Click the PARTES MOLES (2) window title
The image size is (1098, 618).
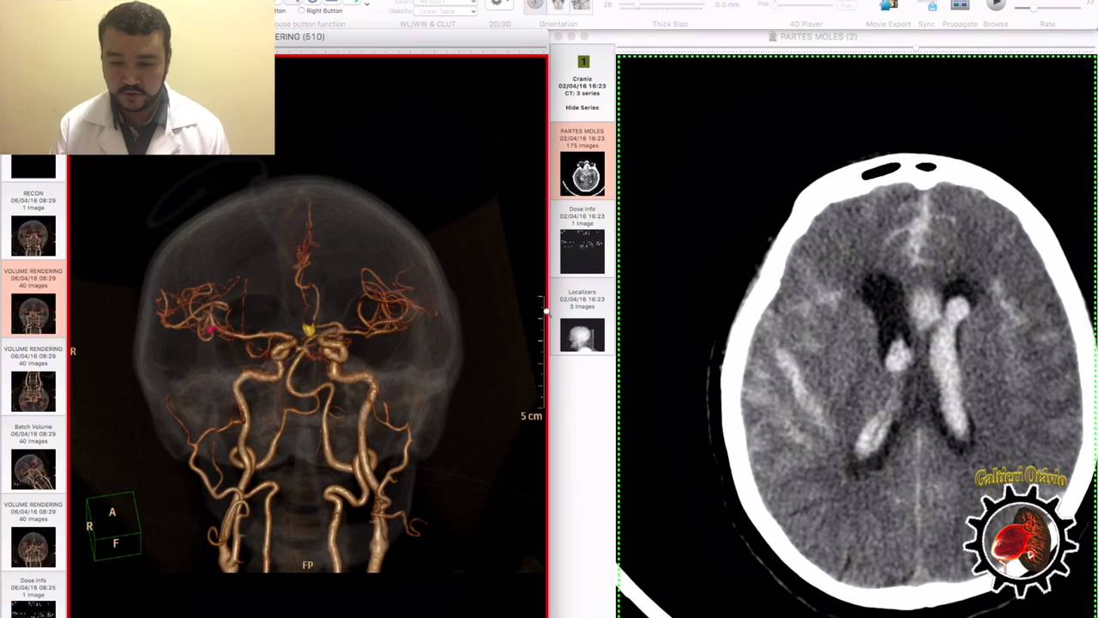point(818,37)
